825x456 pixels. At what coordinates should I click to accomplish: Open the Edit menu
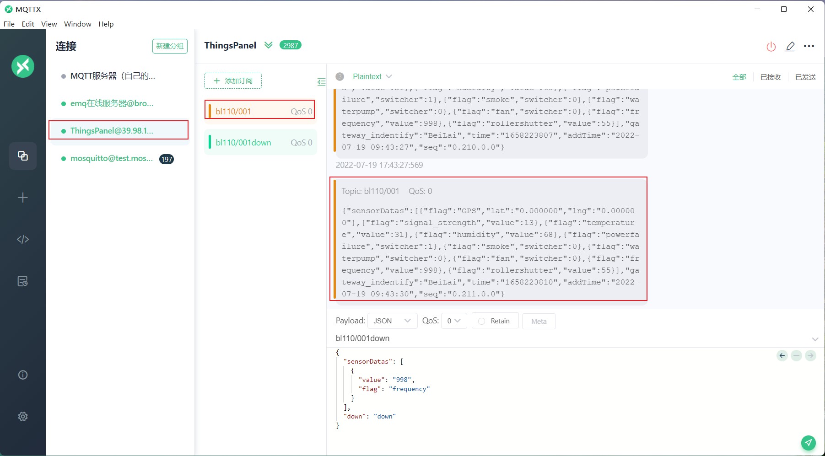[x=28, y=24]
